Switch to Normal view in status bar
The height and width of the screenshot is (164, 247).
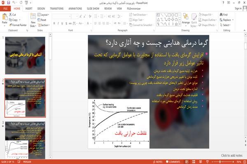(x=187, y=162)
